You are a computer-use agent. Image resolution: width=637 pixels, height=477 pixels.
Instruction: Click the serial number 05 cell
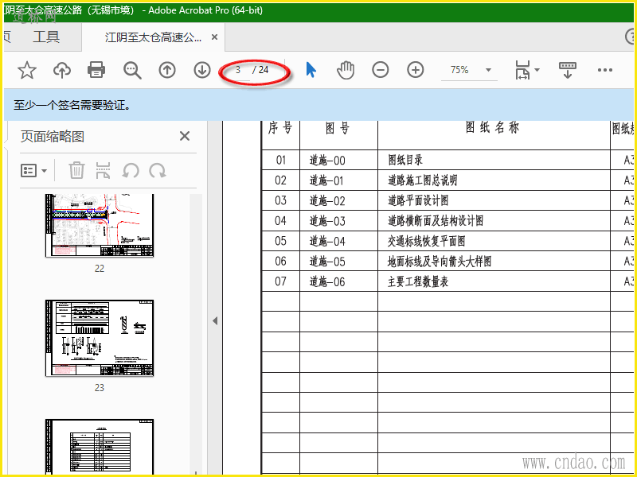[x=280, y=241]
